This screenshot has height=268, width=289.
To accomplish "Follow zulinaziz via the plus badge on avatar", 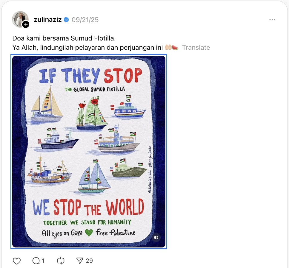I will 26,24.
